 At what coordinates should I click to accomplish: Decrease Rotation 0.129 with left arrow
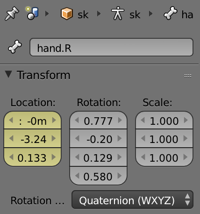77,157
